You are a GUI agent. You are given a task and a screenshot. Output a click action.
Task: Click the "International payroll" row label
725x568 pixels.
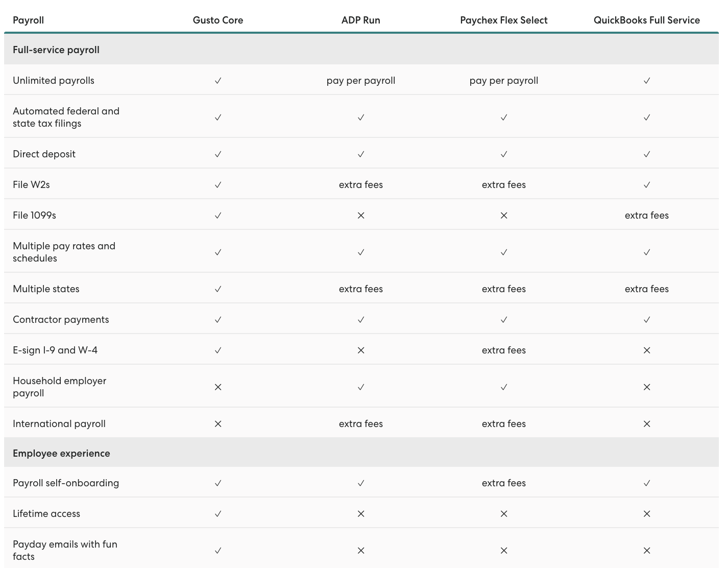click(x=59, y=424)
